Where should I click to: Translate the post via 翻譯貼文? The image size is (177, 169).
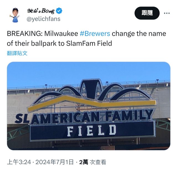(x=17, y=53)
